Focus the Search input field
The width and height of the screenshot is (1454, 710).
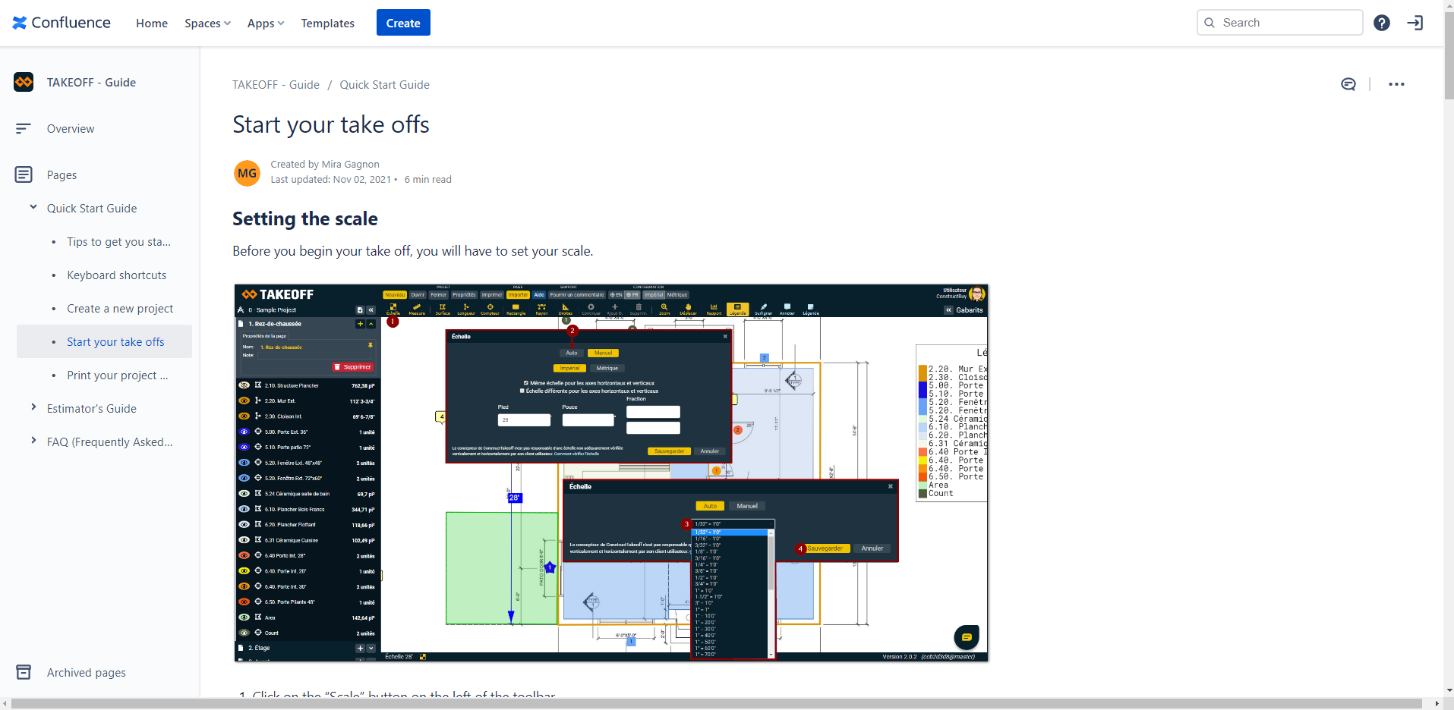1279,23
